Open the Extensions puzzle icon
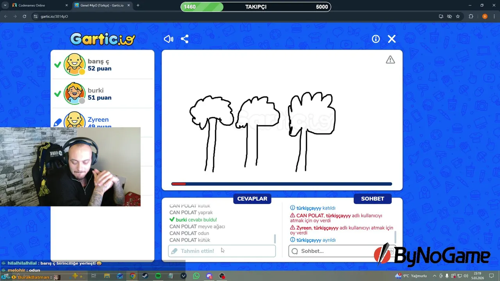The image size is (500, 281). click(x=471, y=16)
